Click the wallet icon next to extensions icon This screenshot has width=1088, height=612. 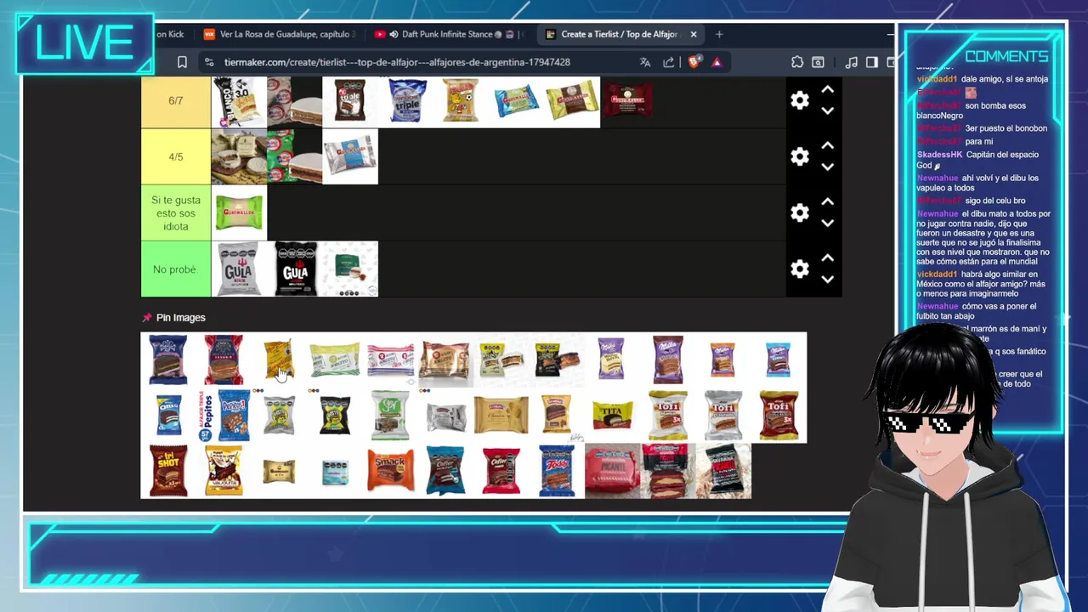click(x=818, y=62)
